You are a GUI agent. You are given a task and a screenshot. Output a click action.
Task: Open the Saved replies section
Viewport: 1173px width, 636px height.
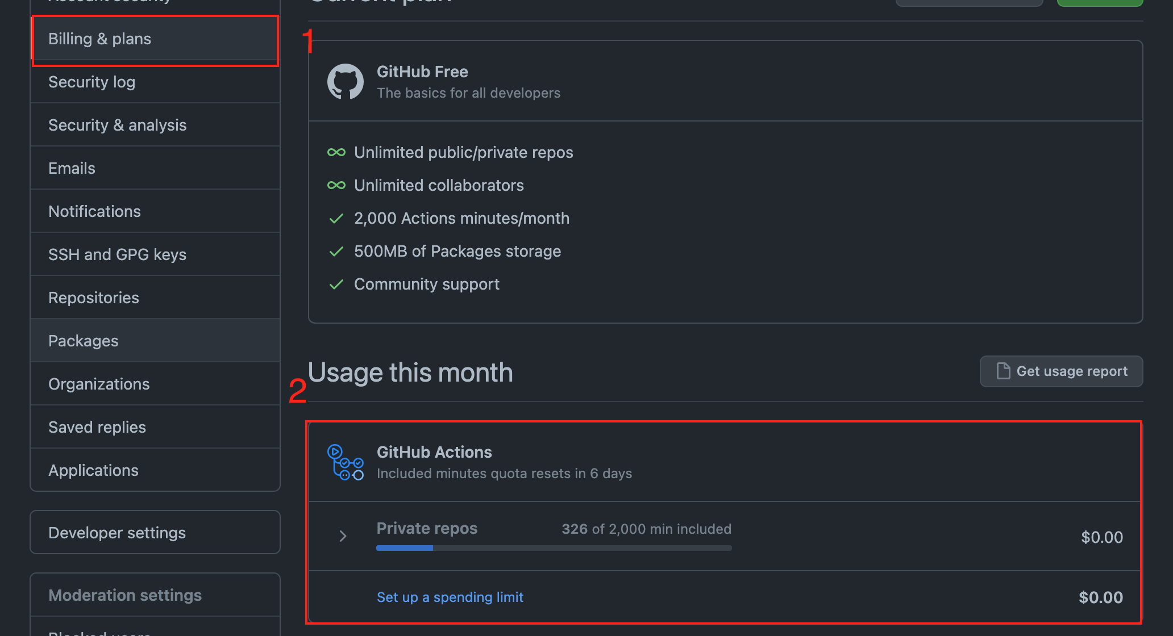pyautogui.click(x=97, y=426)
